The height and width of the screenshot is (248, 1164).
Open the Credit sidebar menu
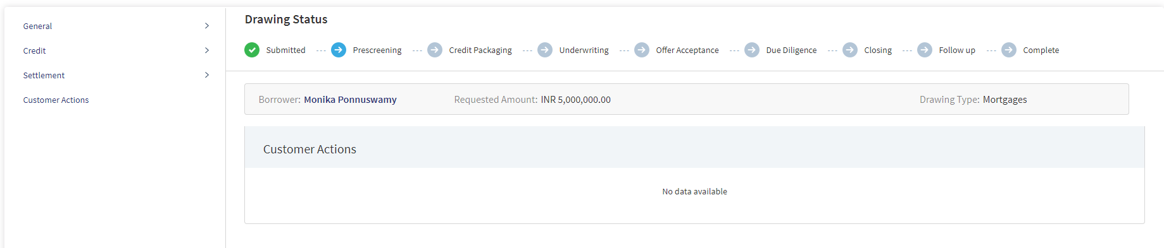116,50
